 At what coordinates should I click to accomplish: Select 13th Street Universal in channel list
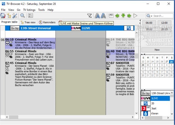(155, 93)
